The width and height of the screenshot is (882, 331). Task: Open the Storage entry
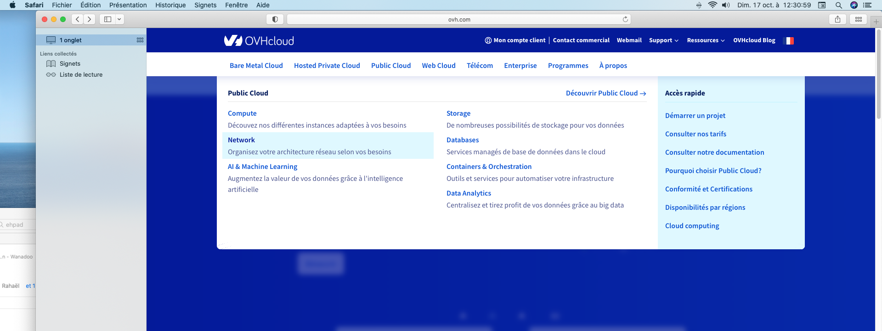[458, 113]
